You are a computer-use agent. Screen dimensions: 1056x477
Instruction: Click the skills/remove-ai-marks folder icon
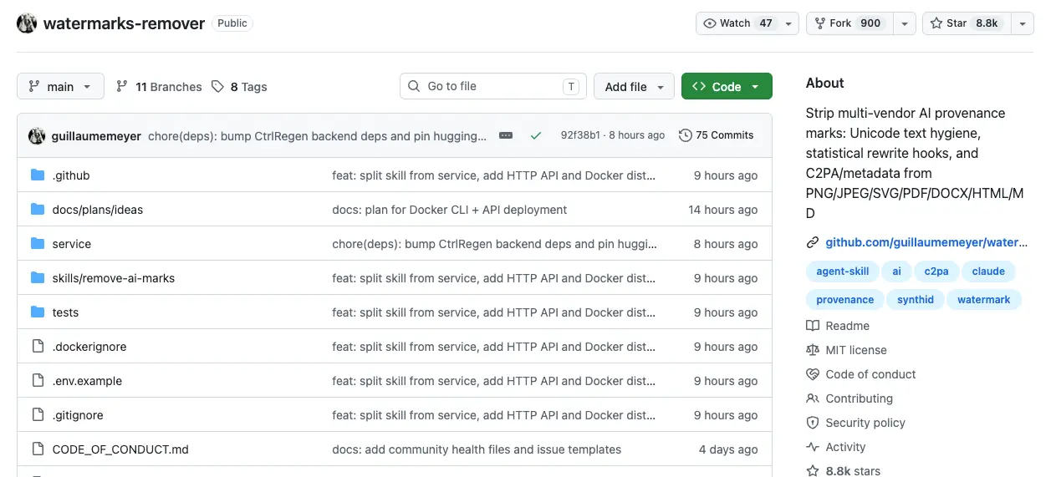[x=38, y=278]
